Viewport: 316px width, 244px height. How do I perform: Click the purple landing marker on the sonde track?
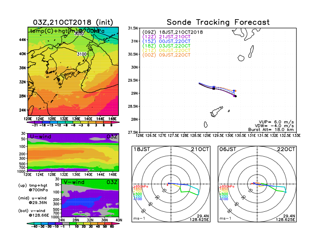coord(233,95)
